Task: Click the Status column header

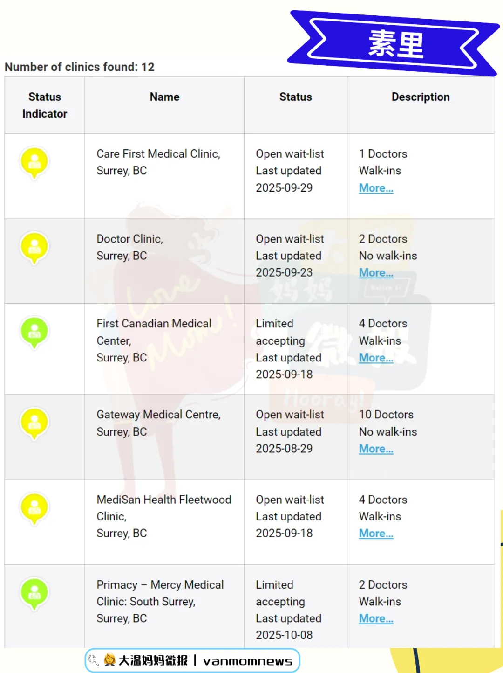Action: [295, 97]
